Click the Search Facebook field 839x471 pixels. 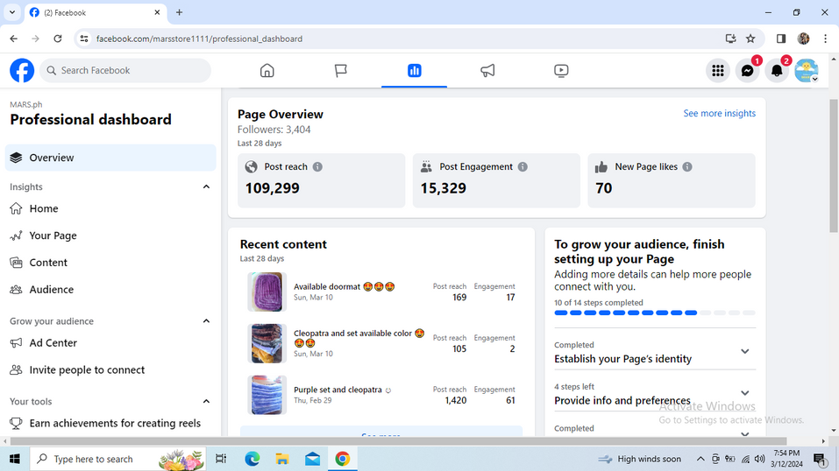pos(125,71)
